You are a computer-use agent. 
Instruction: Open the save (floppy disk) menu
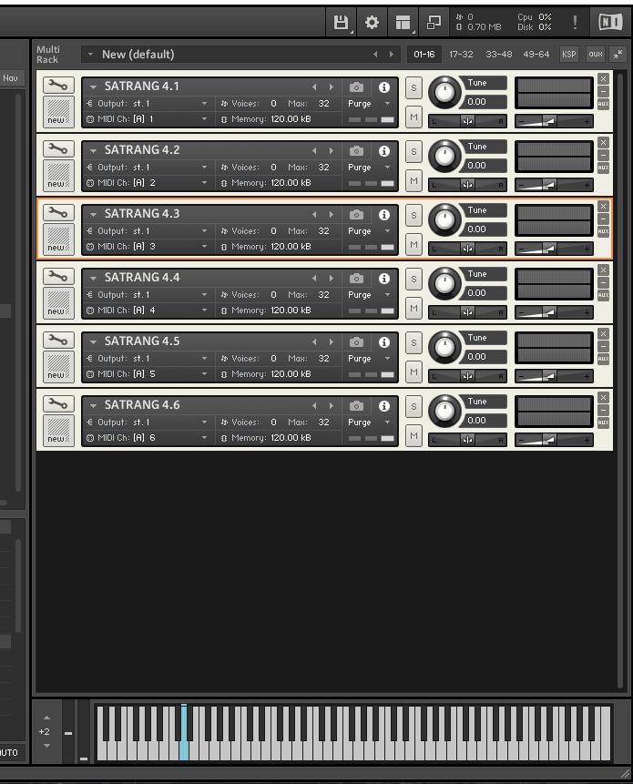[341, 23]
